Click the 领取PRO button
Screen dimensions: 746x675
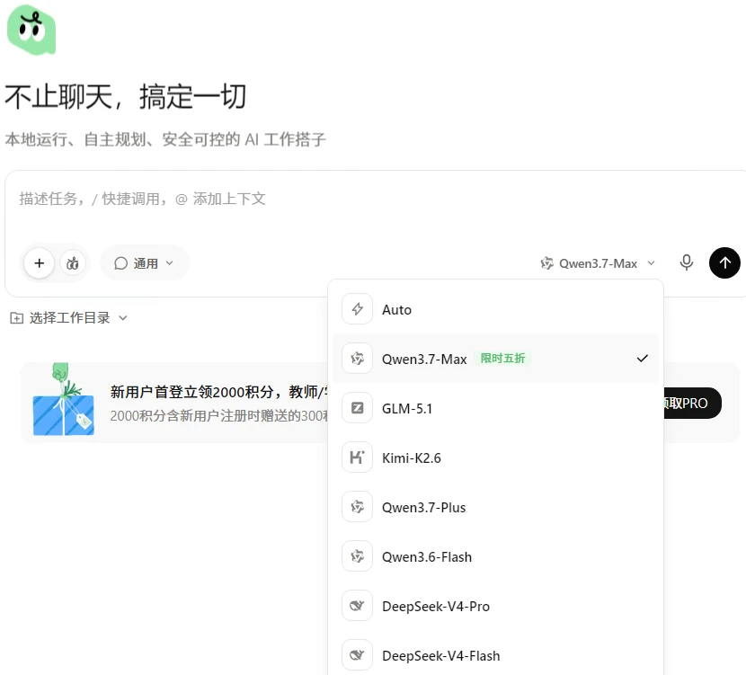pyautogui.click(x=692, y=403)
